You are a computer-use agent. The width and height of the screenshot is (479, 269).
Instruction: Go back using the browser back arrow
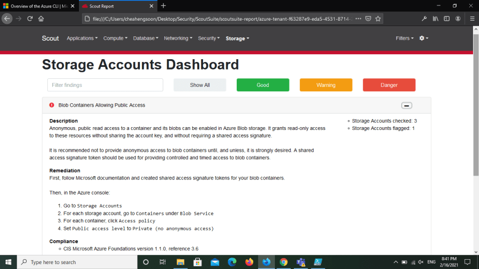coord(7,19)
